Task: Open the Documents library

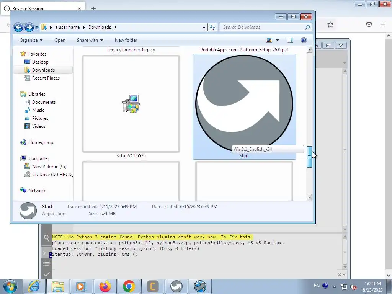Action: (x=44, y=102)
